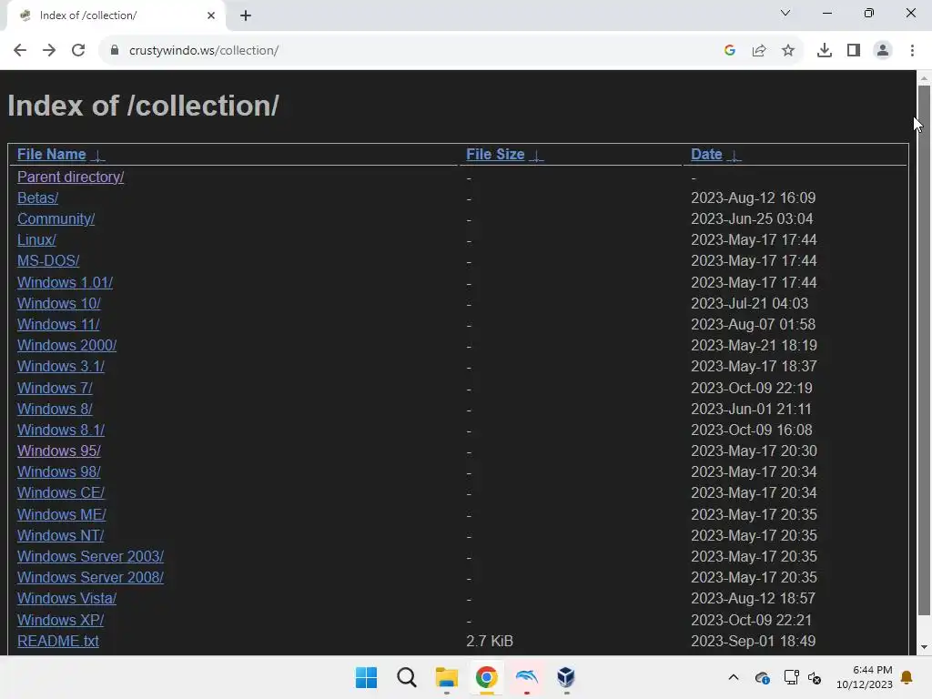Open the dolphin app in taskbar
Image resolution: width=932 pixels, height=699 pixels.
coord(527,677)
